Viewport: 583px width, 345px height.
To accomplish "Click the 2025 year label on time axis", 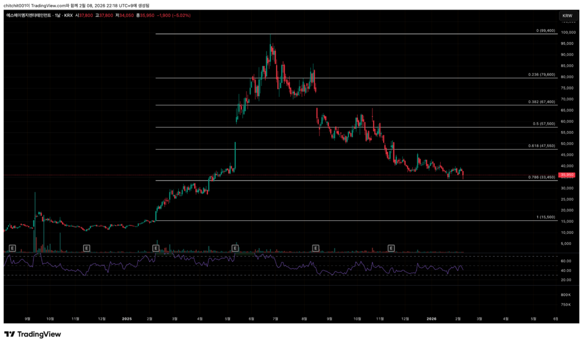I will tap(126, 319).
